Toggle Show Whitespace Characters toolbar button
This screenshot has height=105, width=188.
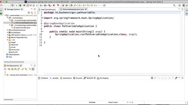(37, 6)
